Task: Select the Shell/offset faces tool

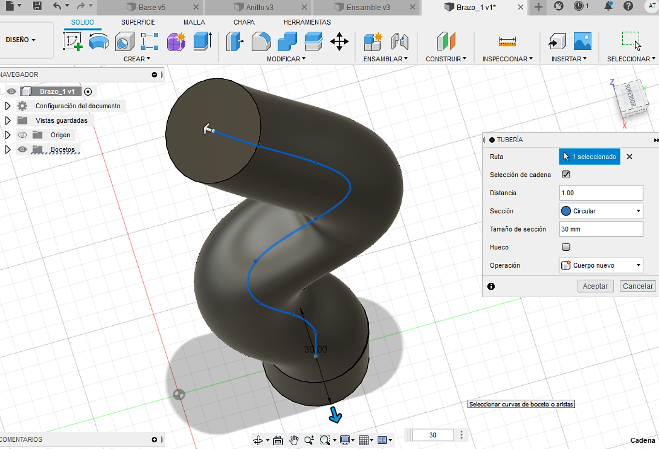Action: (x=313, y=42)
